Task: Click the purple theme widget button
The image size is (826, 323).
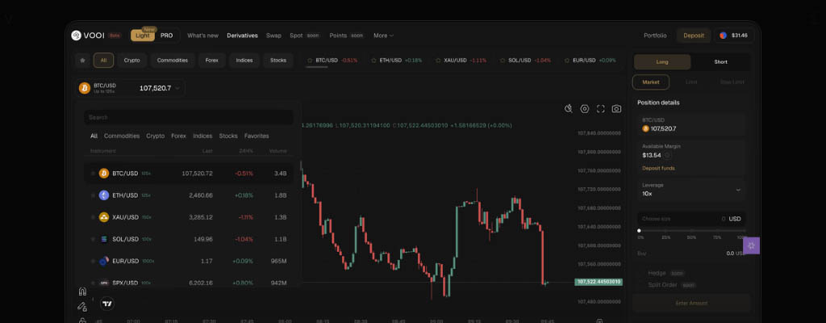Action: (751, 246)
